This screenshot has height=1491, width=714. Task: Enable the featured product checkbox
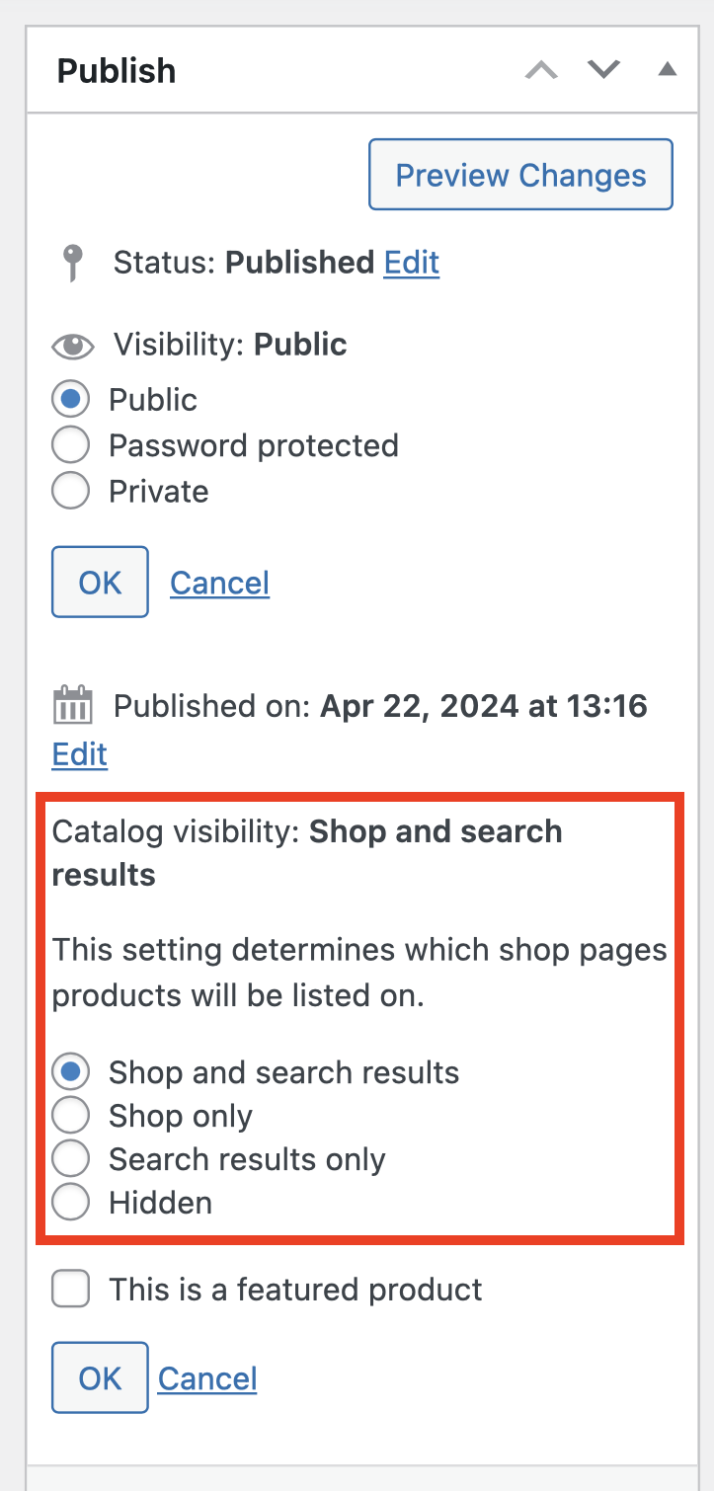(70, 1288)
